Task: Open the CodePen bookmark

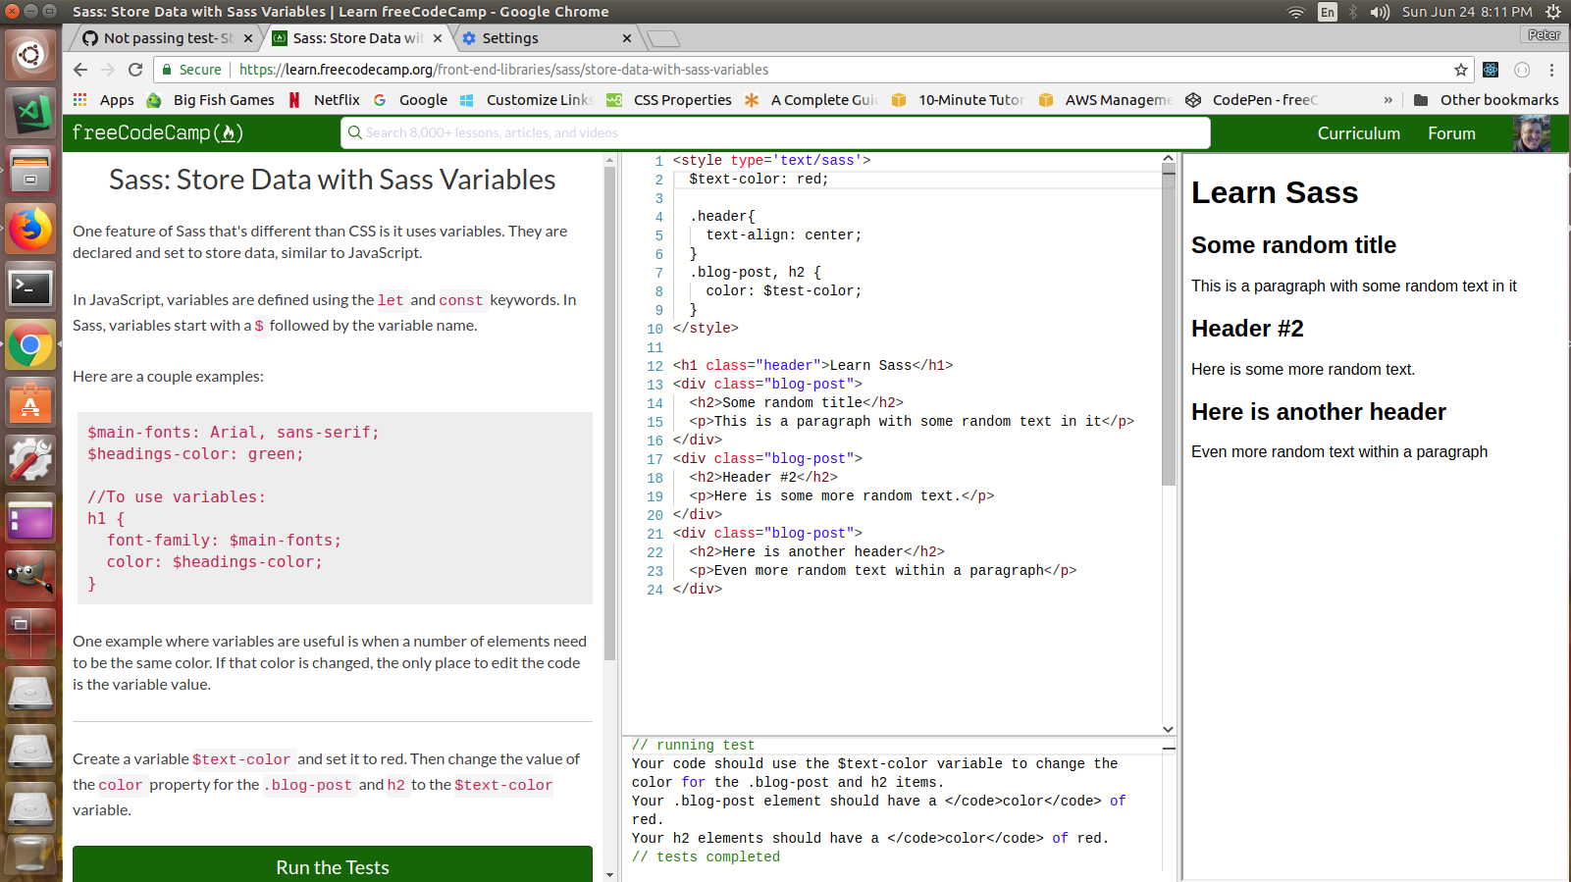Action: click(x=1252, y=100)
